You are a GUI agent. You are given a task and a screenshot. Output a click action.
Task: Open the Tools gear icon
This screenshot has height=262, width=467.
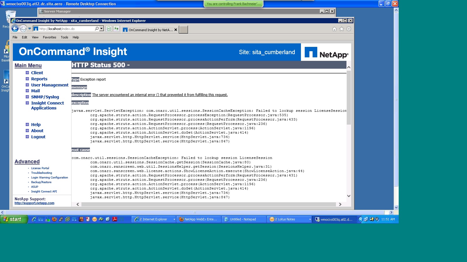tap(349, 29)
